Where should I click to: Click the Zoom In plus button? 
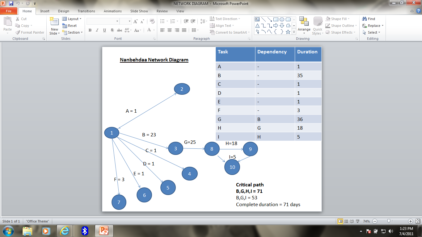coord(411,221)
